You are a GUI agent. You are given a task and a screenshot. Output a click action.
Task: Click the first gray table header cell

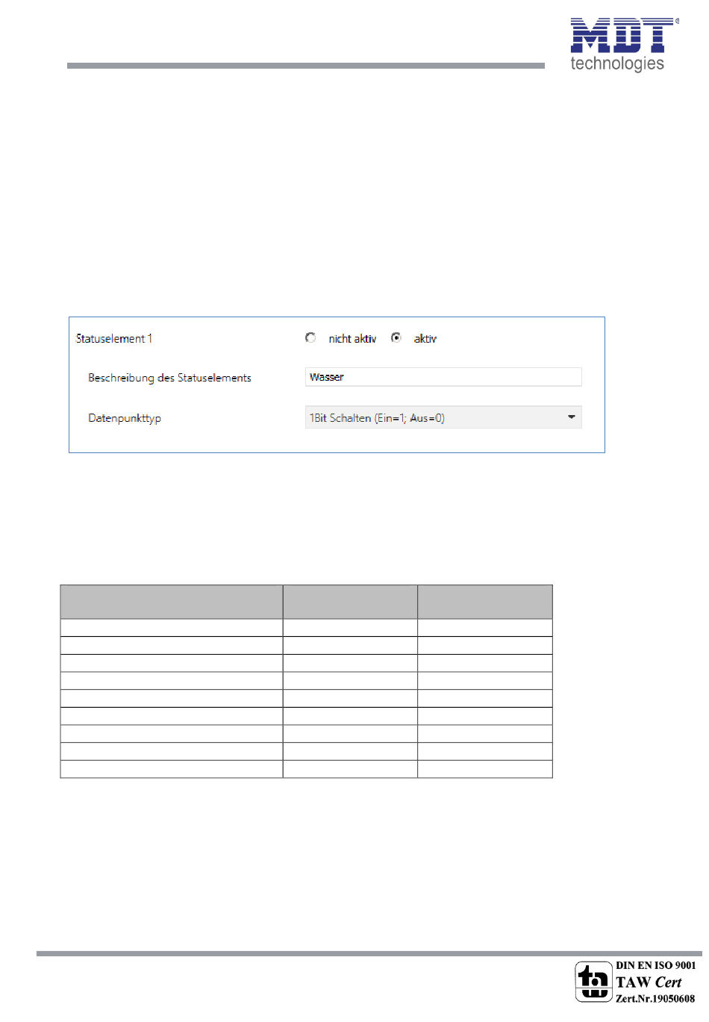171,602
